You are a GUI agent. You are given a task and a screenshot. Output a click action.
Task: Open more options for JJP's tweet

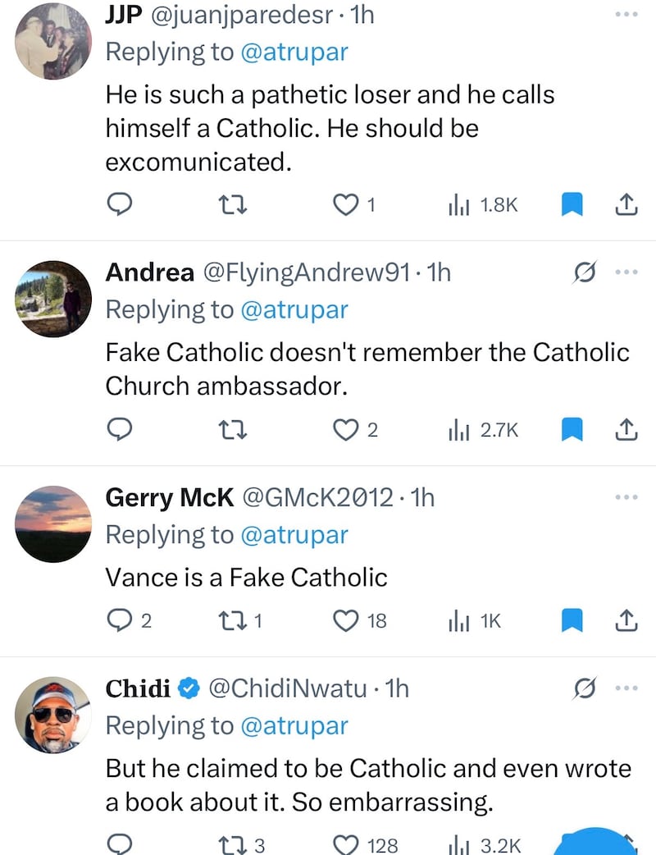click(626, 15)
